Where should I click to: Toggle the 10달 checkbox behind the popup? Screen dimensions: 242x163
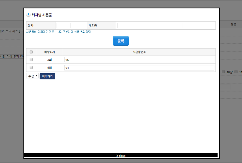[223, 72]
